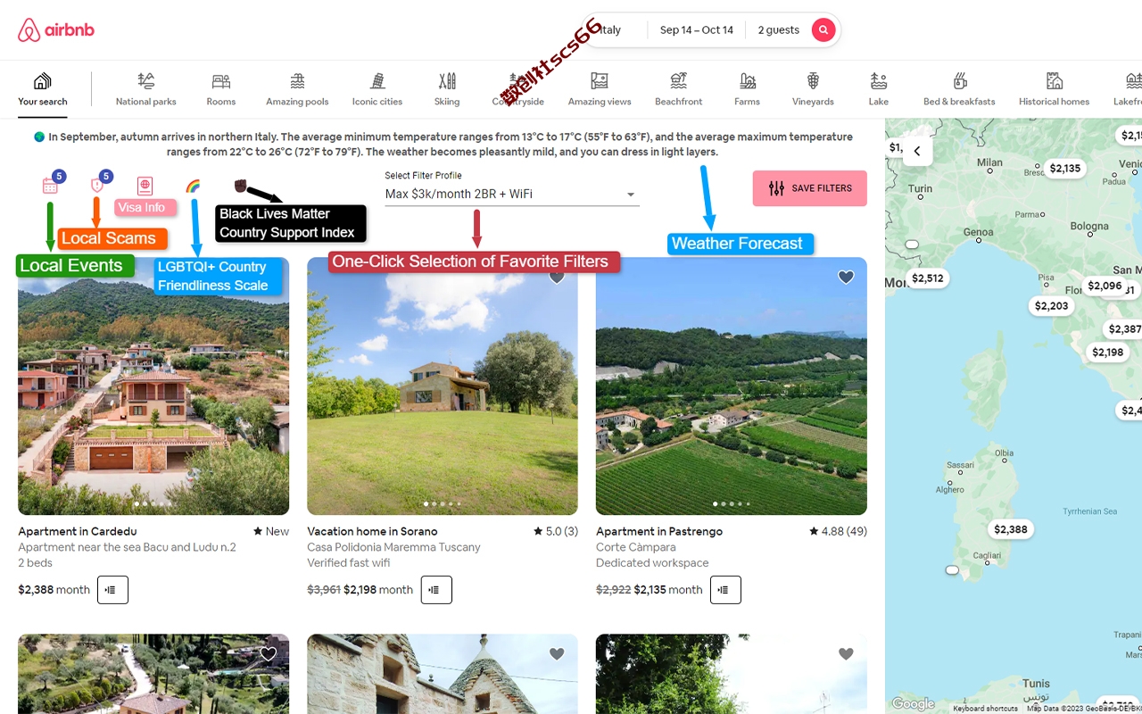The image size is (1142, 714).
Task: Choose the Farms category icon
Action: (748, 81)
